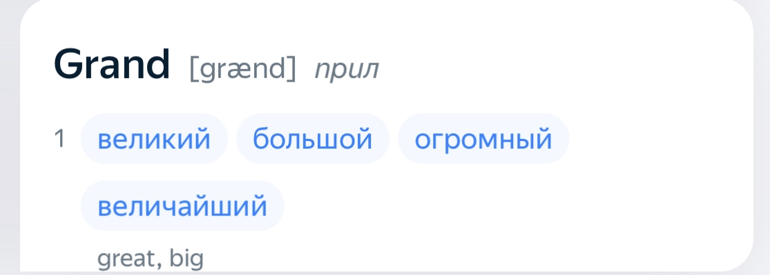Viewport: 770px width, 275px height.
Task: Click the "огромный" translation chip
Action: pyautogui.click(x=483, y=139)
